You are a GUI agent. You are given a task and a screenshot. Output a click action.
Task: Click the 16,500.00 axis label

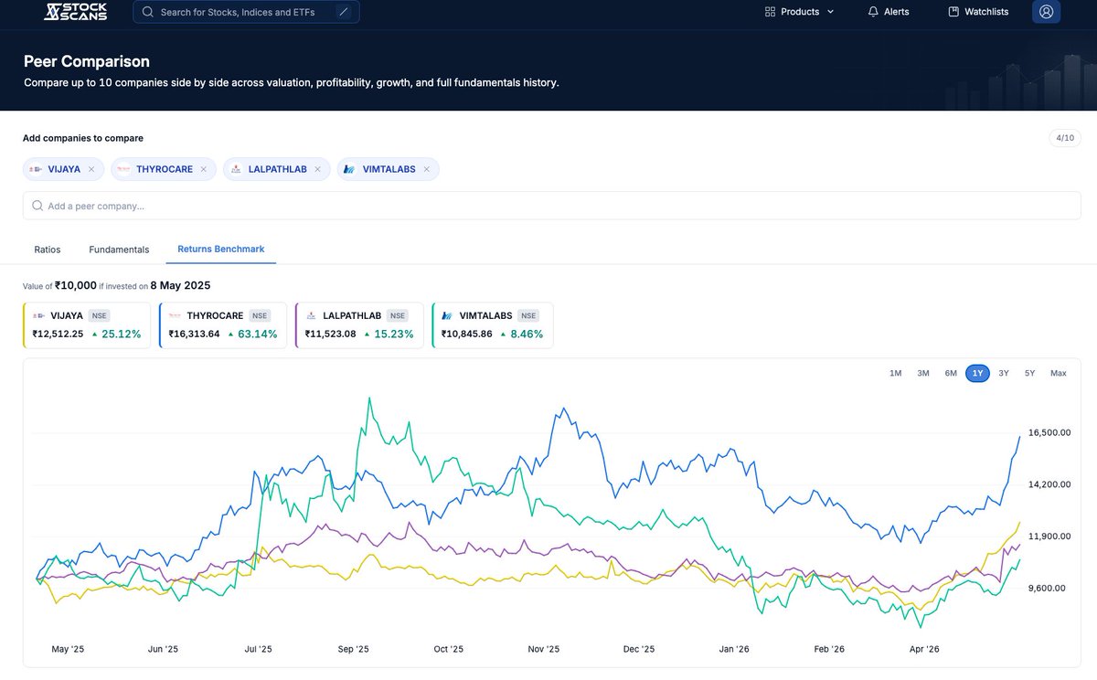tap(1049, 432)
